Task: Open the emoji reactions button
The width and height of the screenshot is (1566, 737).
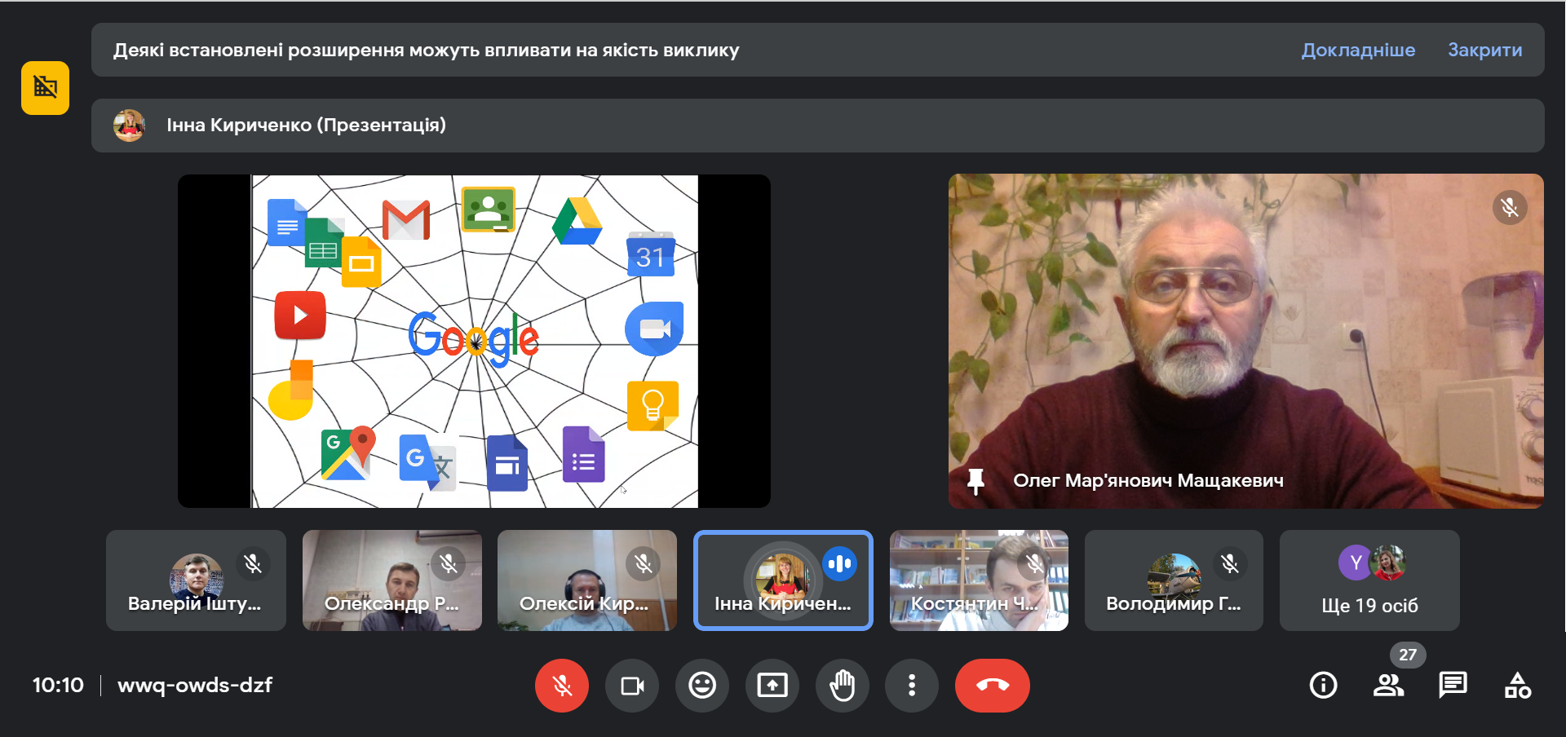Action: (x=702, y=686)
